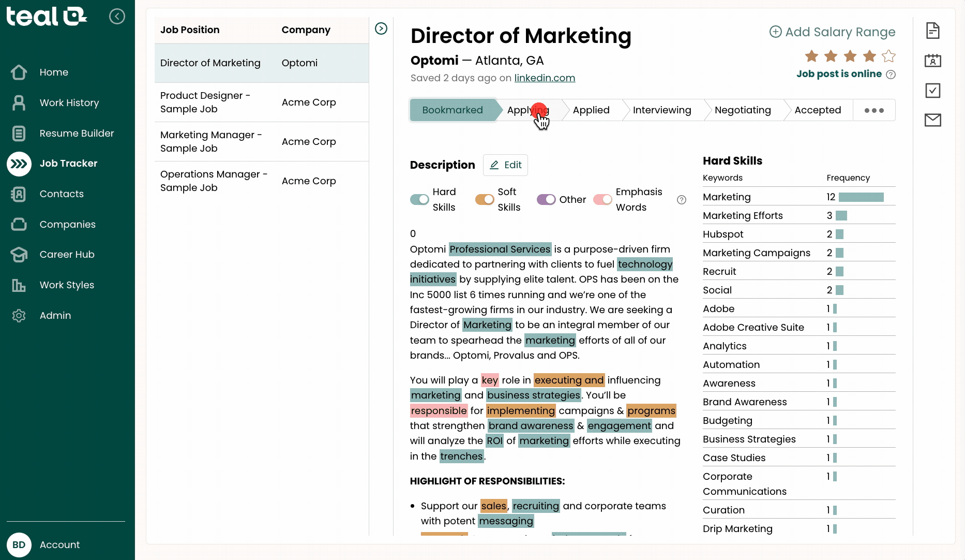Click the Marketing keyword frequency bar
Viewport: 965px width, 560px height.
click(x=861, y=197)
